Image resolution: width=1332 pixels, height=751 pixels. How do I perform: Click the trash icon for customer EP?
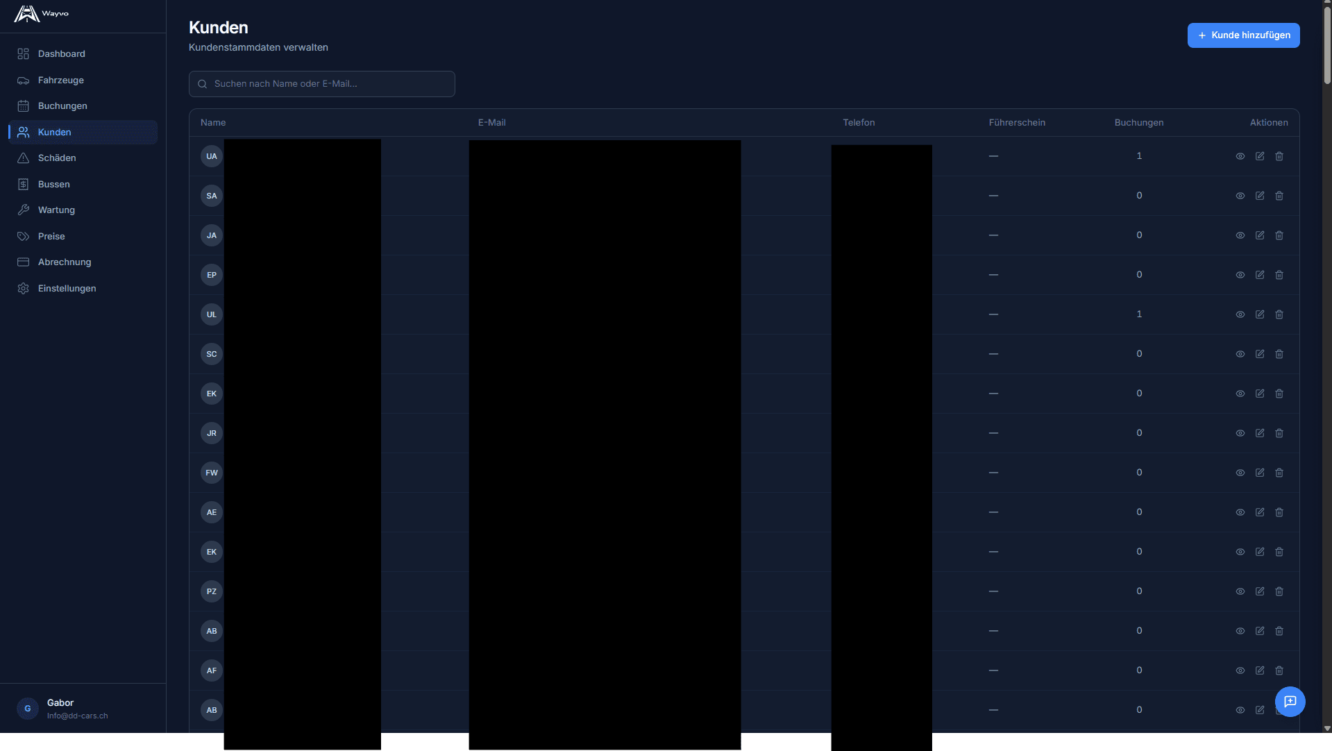point(1279,275)
